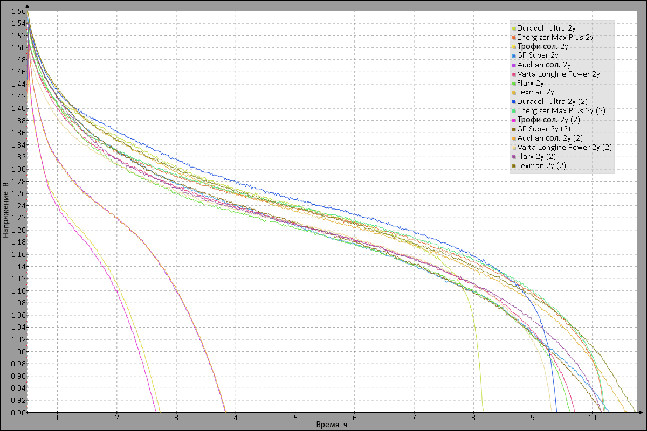The height and width of the screenshot is (431, 647).
Task: Click the 1.30 tick label on the voltage axis
Action: (18, 169)
